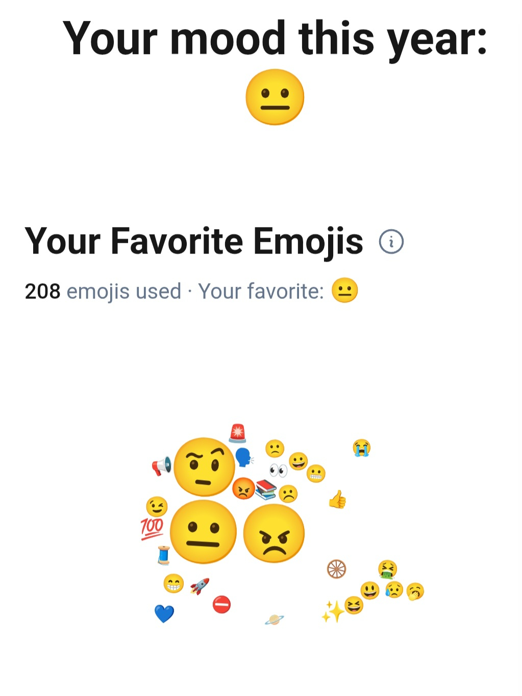The height and width of the screenshot is (696, 522).
Task: Click the sparkles emoji
Action: 332,611
